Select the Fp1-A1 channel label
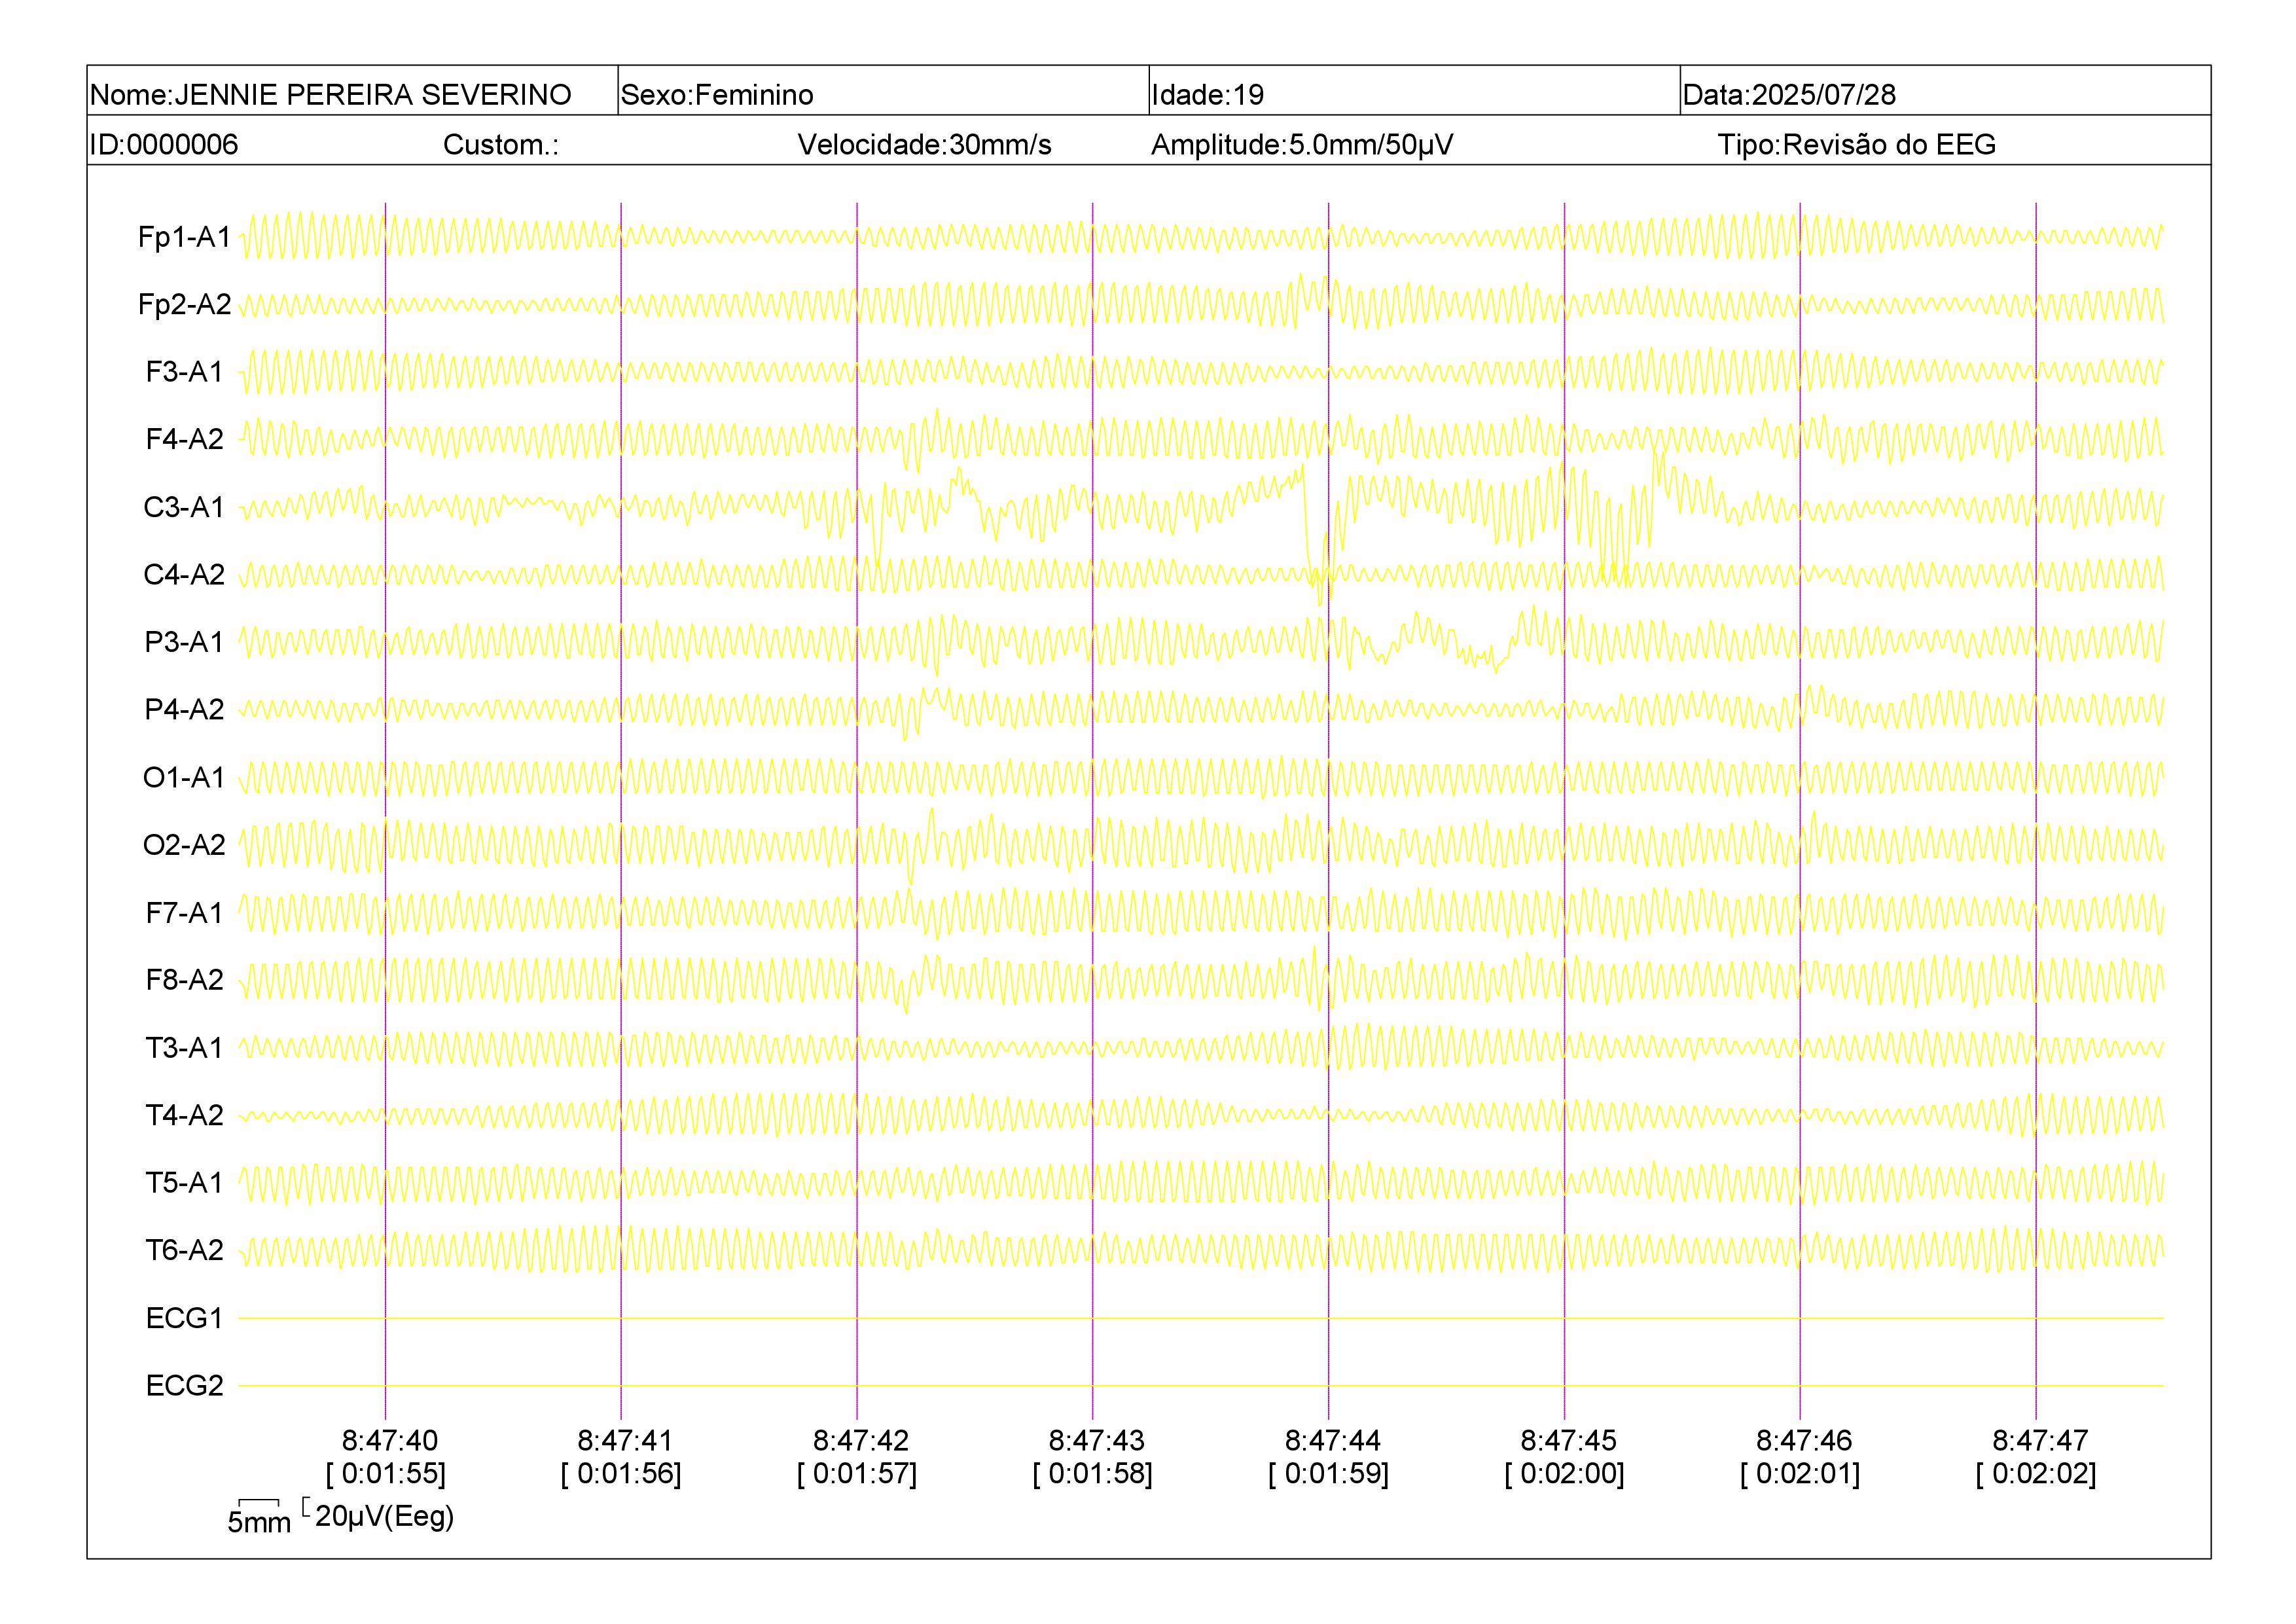 [185, 237]
